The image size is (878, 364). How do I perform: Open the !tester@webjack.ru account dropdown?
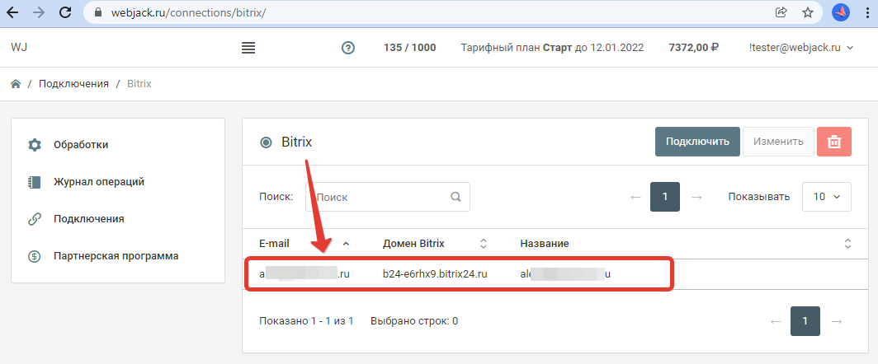click(x=800, y=48)
